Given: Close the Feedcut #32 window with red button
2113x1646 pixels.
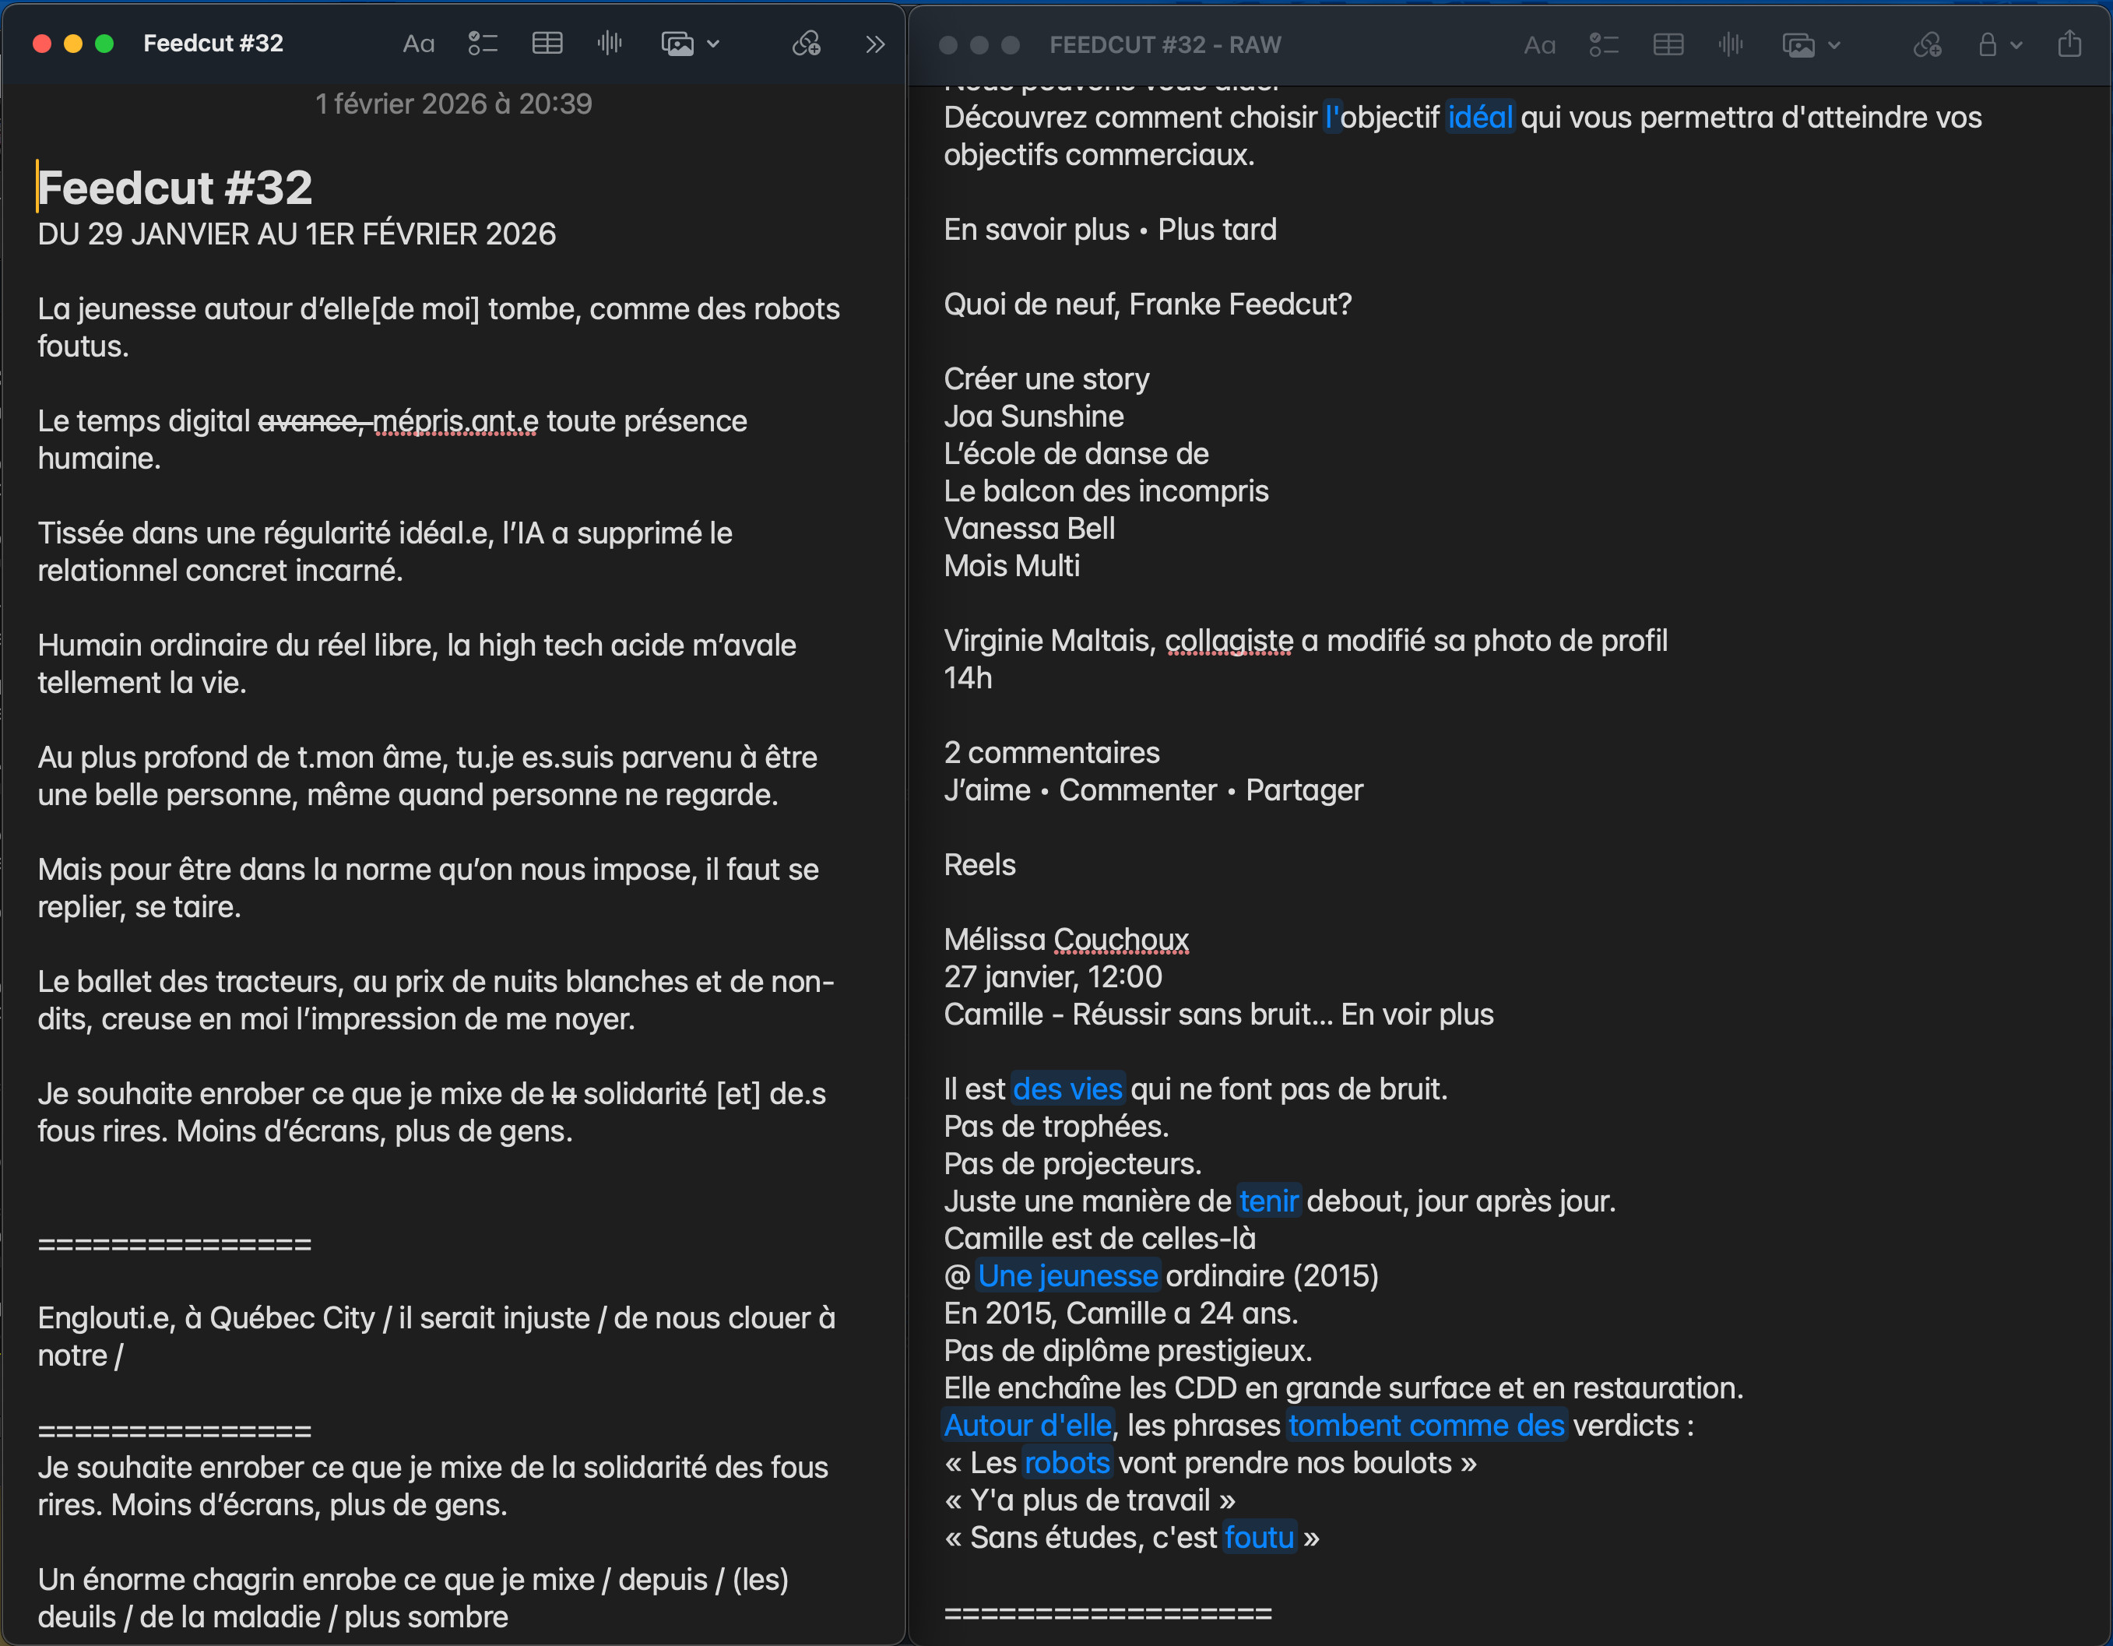Looking at the screenshot, I should point(41,44).
